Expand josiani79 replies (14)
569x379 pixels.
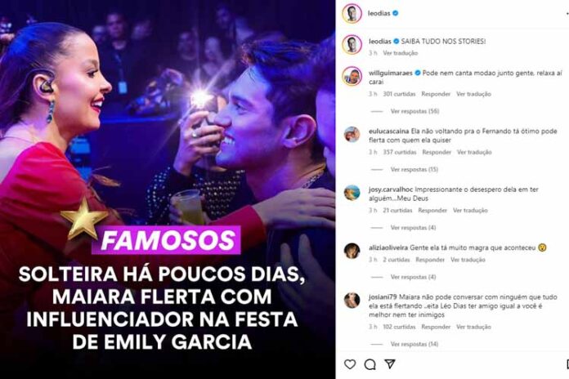(x=414, y=344)
